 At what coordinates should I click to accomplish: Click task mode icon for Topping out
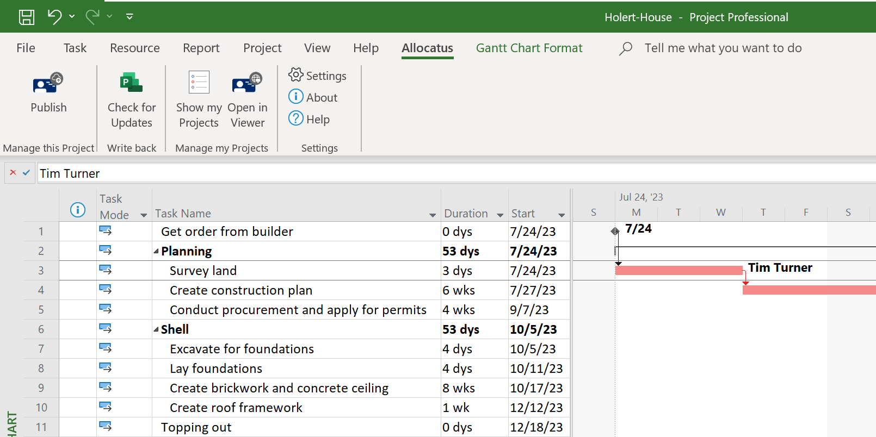[x=106, y=427]
